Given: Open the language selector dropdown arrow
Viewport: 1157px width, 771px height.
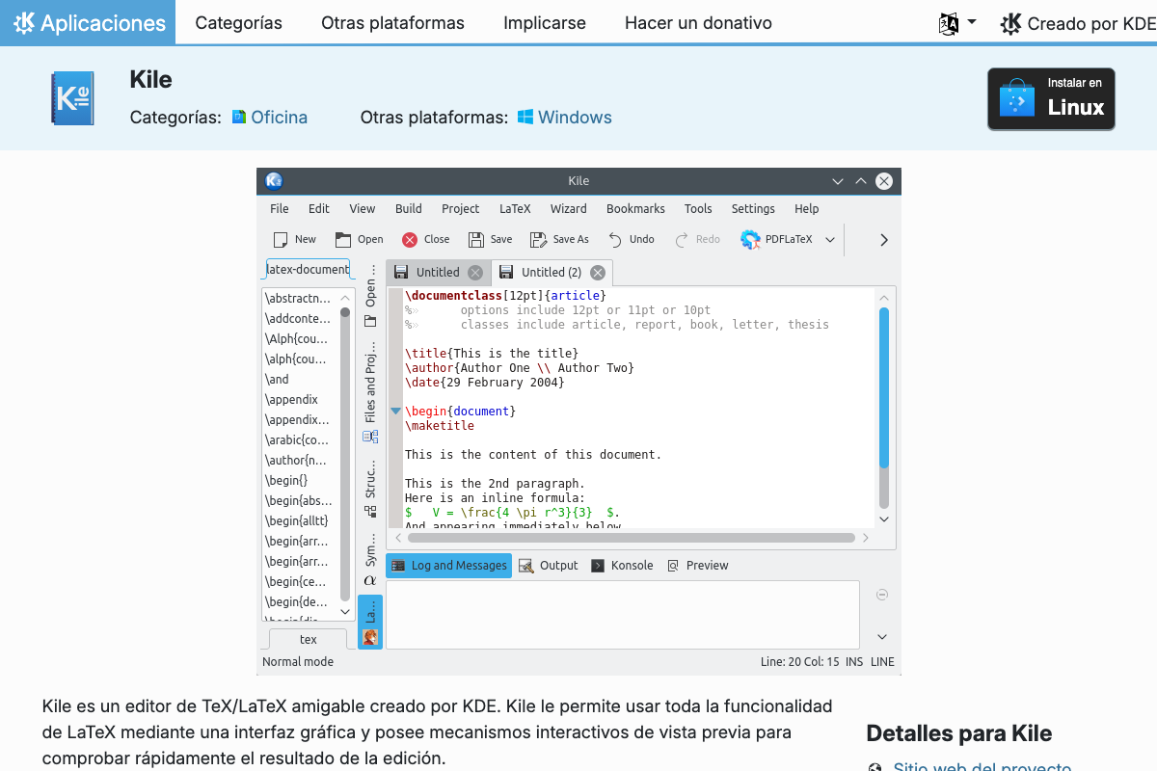Looking at the screenshot, I should coord(971,22).
